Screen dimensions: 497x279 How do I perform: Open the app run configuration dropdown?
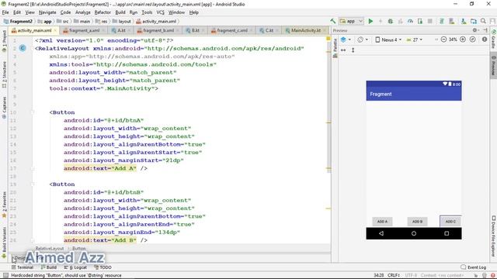click(351, 21)
